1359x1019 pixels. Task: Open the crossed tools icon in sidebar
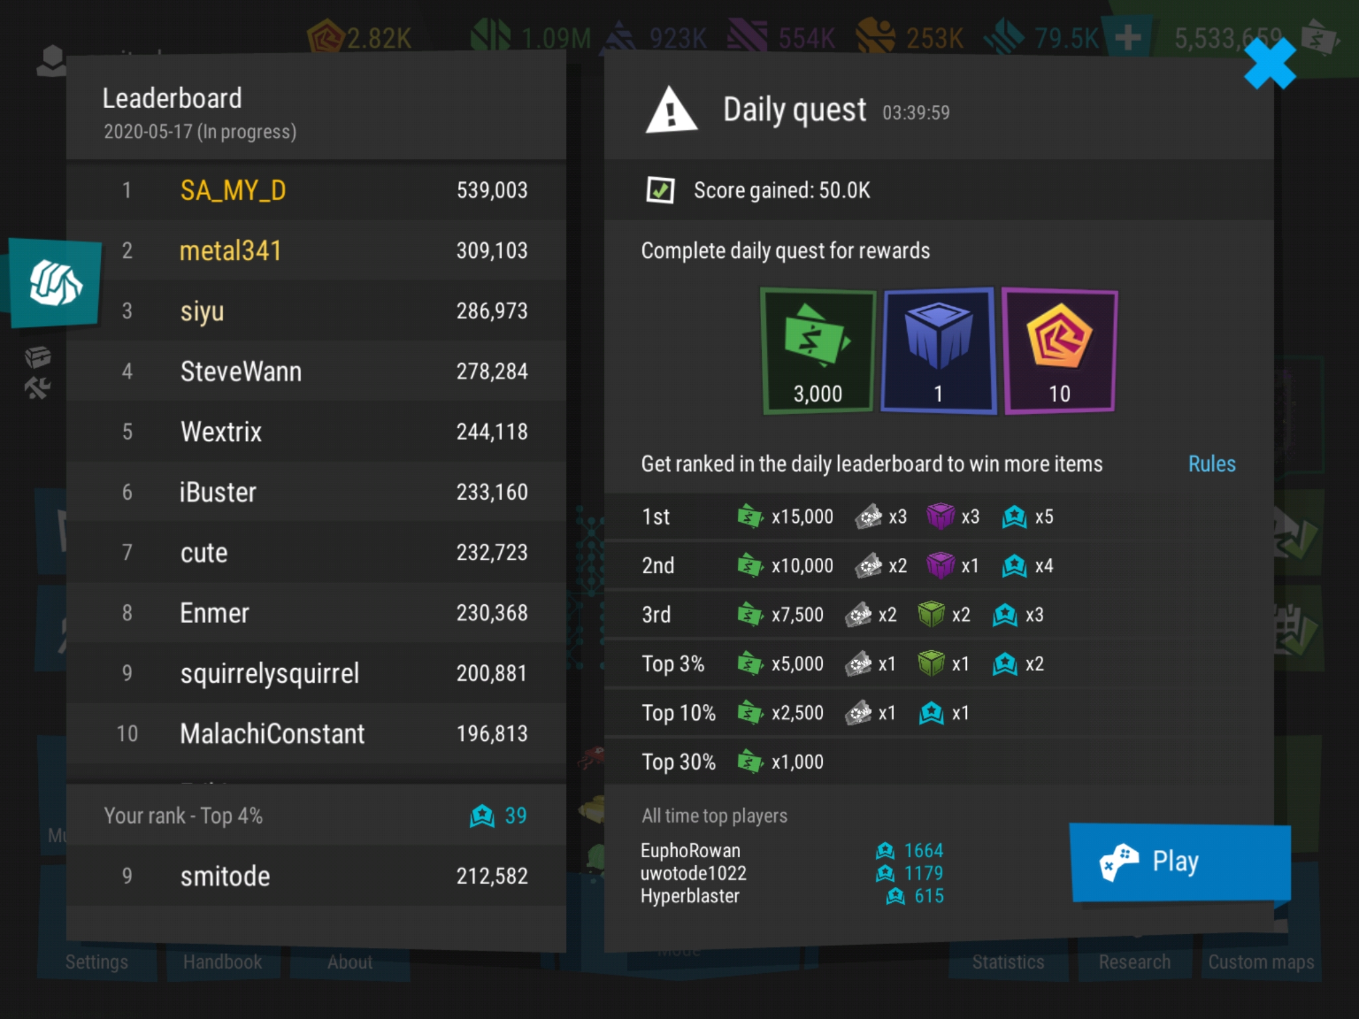coord(38,387)
